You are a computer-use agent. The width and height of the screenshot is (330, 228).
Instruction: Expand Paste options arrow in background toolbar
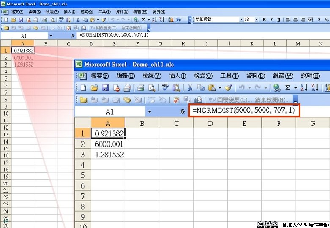[98, 20]
